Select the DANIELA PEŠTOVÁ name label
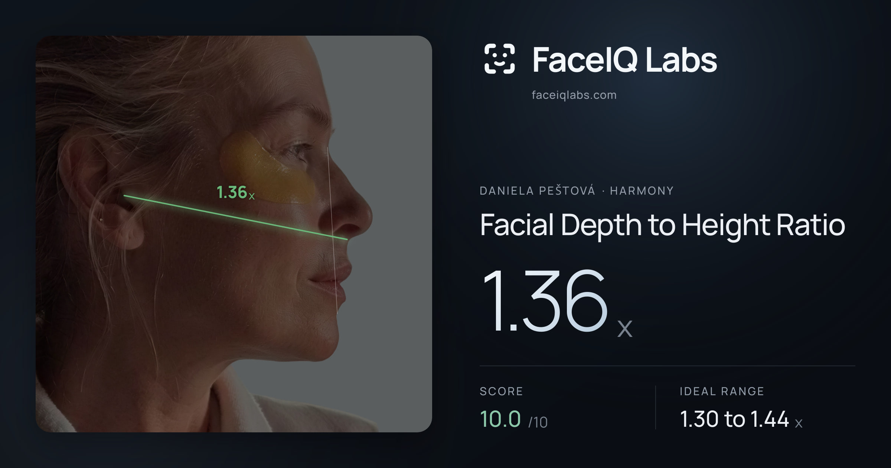 click(x=537, y=191)
